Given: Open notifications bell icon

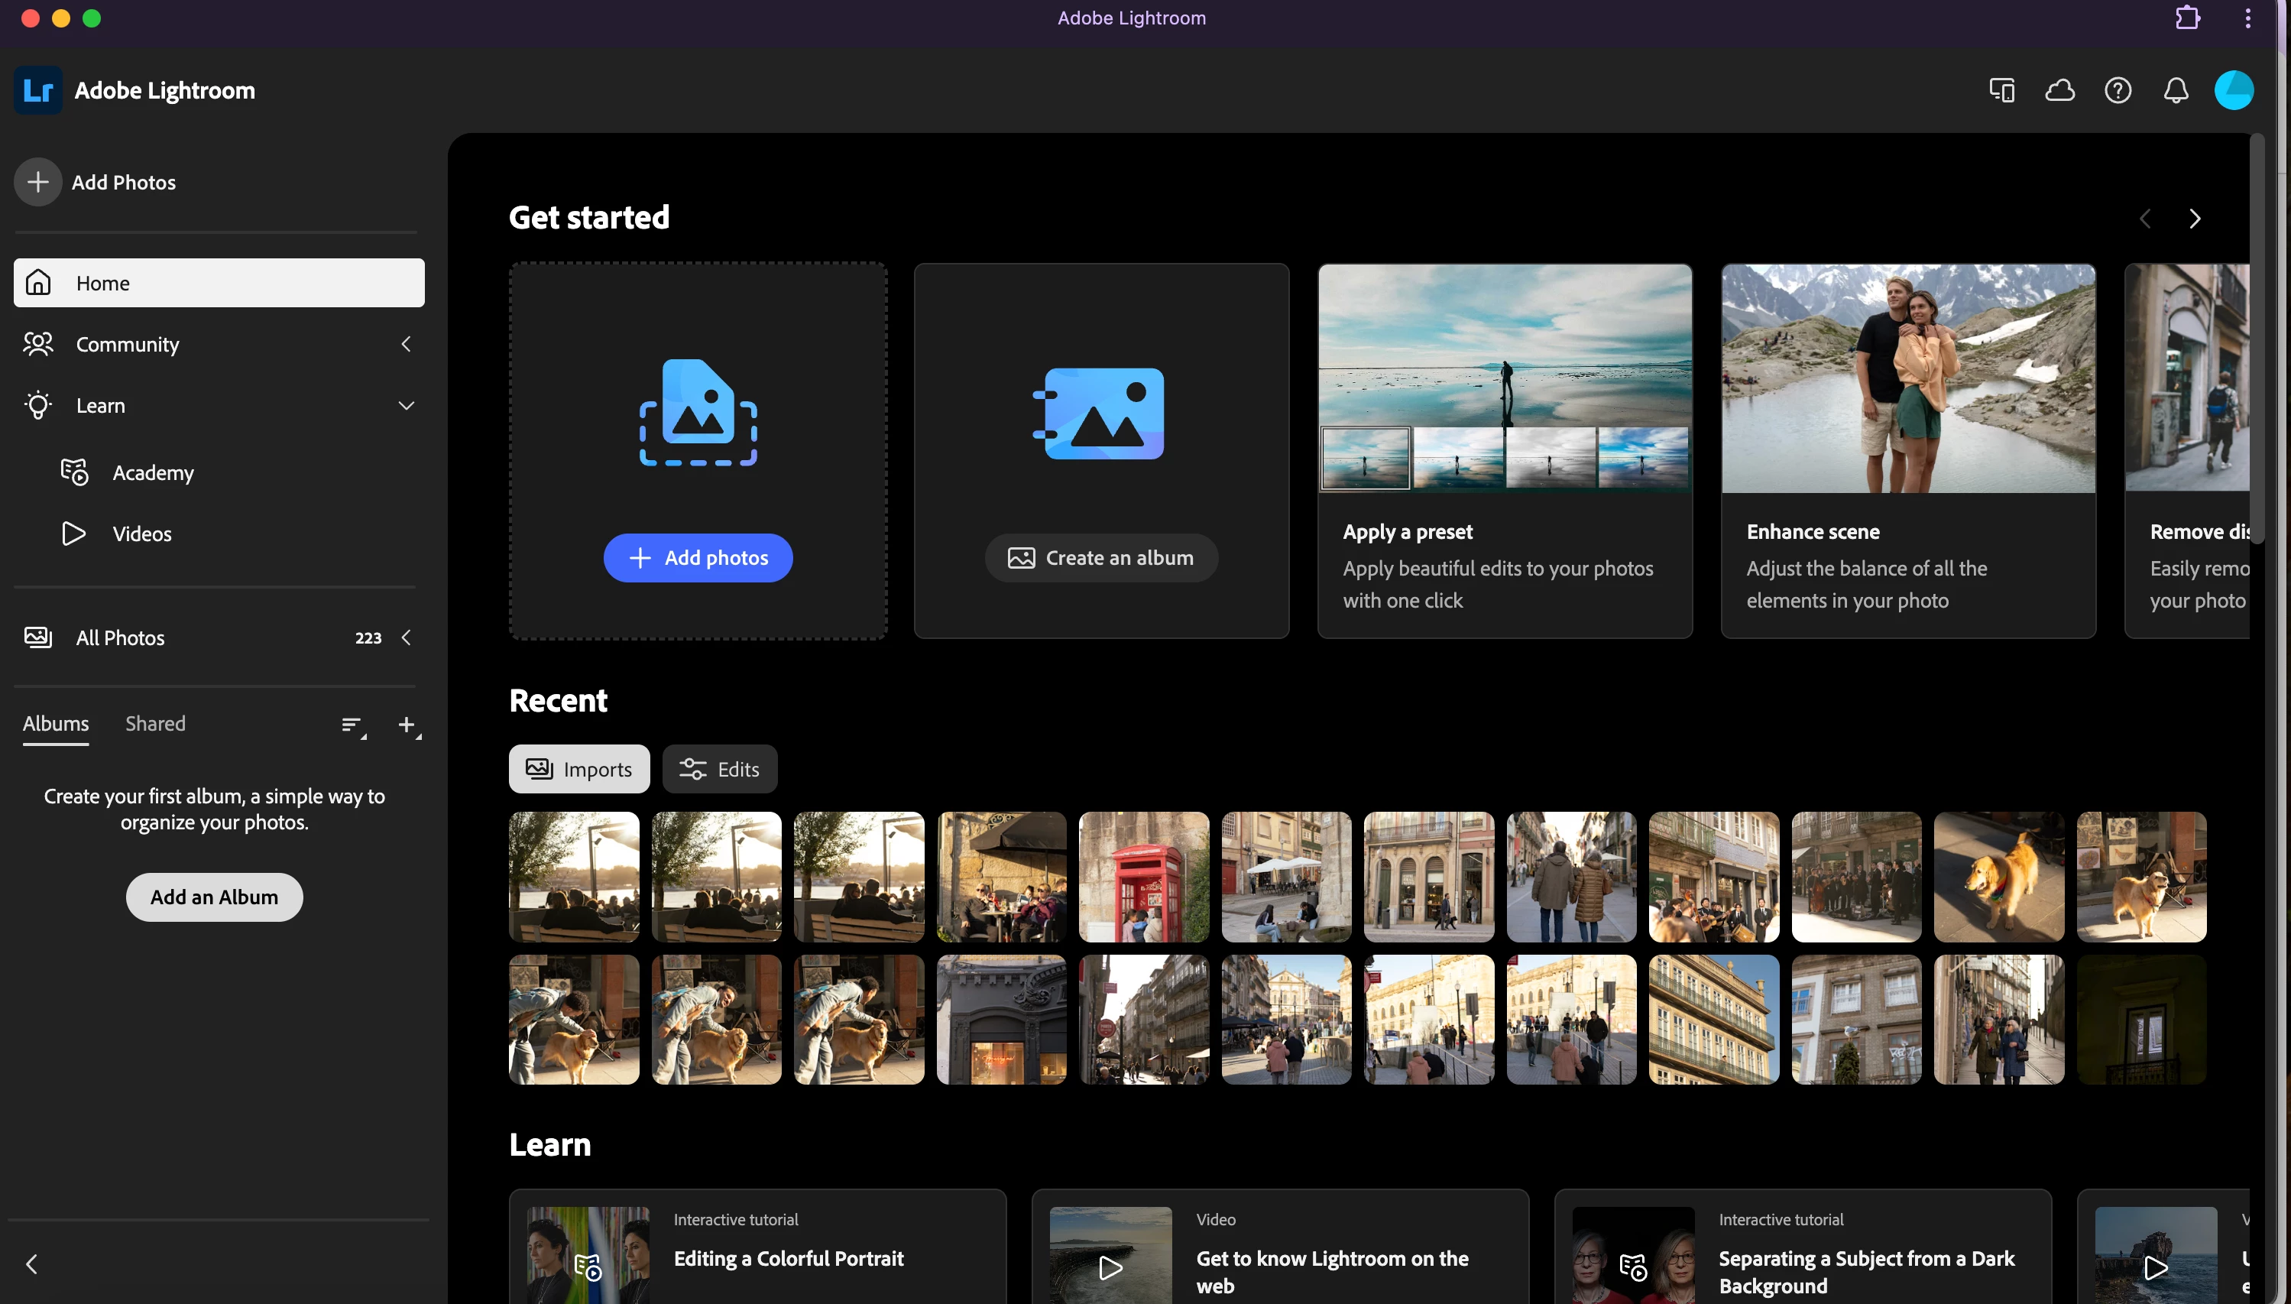Looking at the screenshot, I should (x=2176, y=90).
